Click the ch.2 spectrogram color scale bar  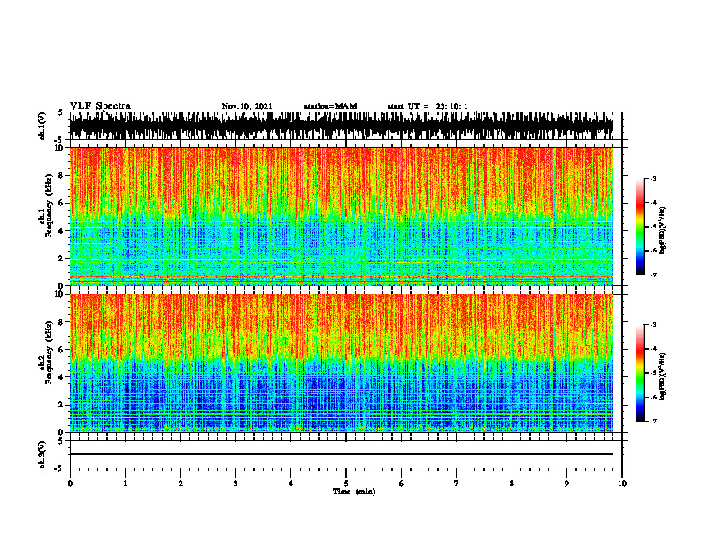[x=640, y=373]
